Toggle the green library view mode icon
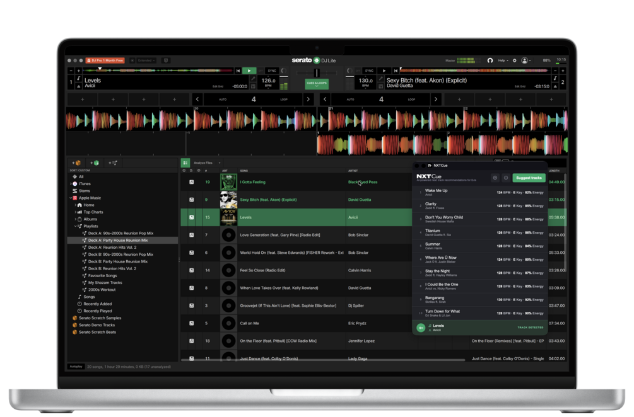Viewport: 634px width, 417px height. pyautogui.click(x=185, y=163)
